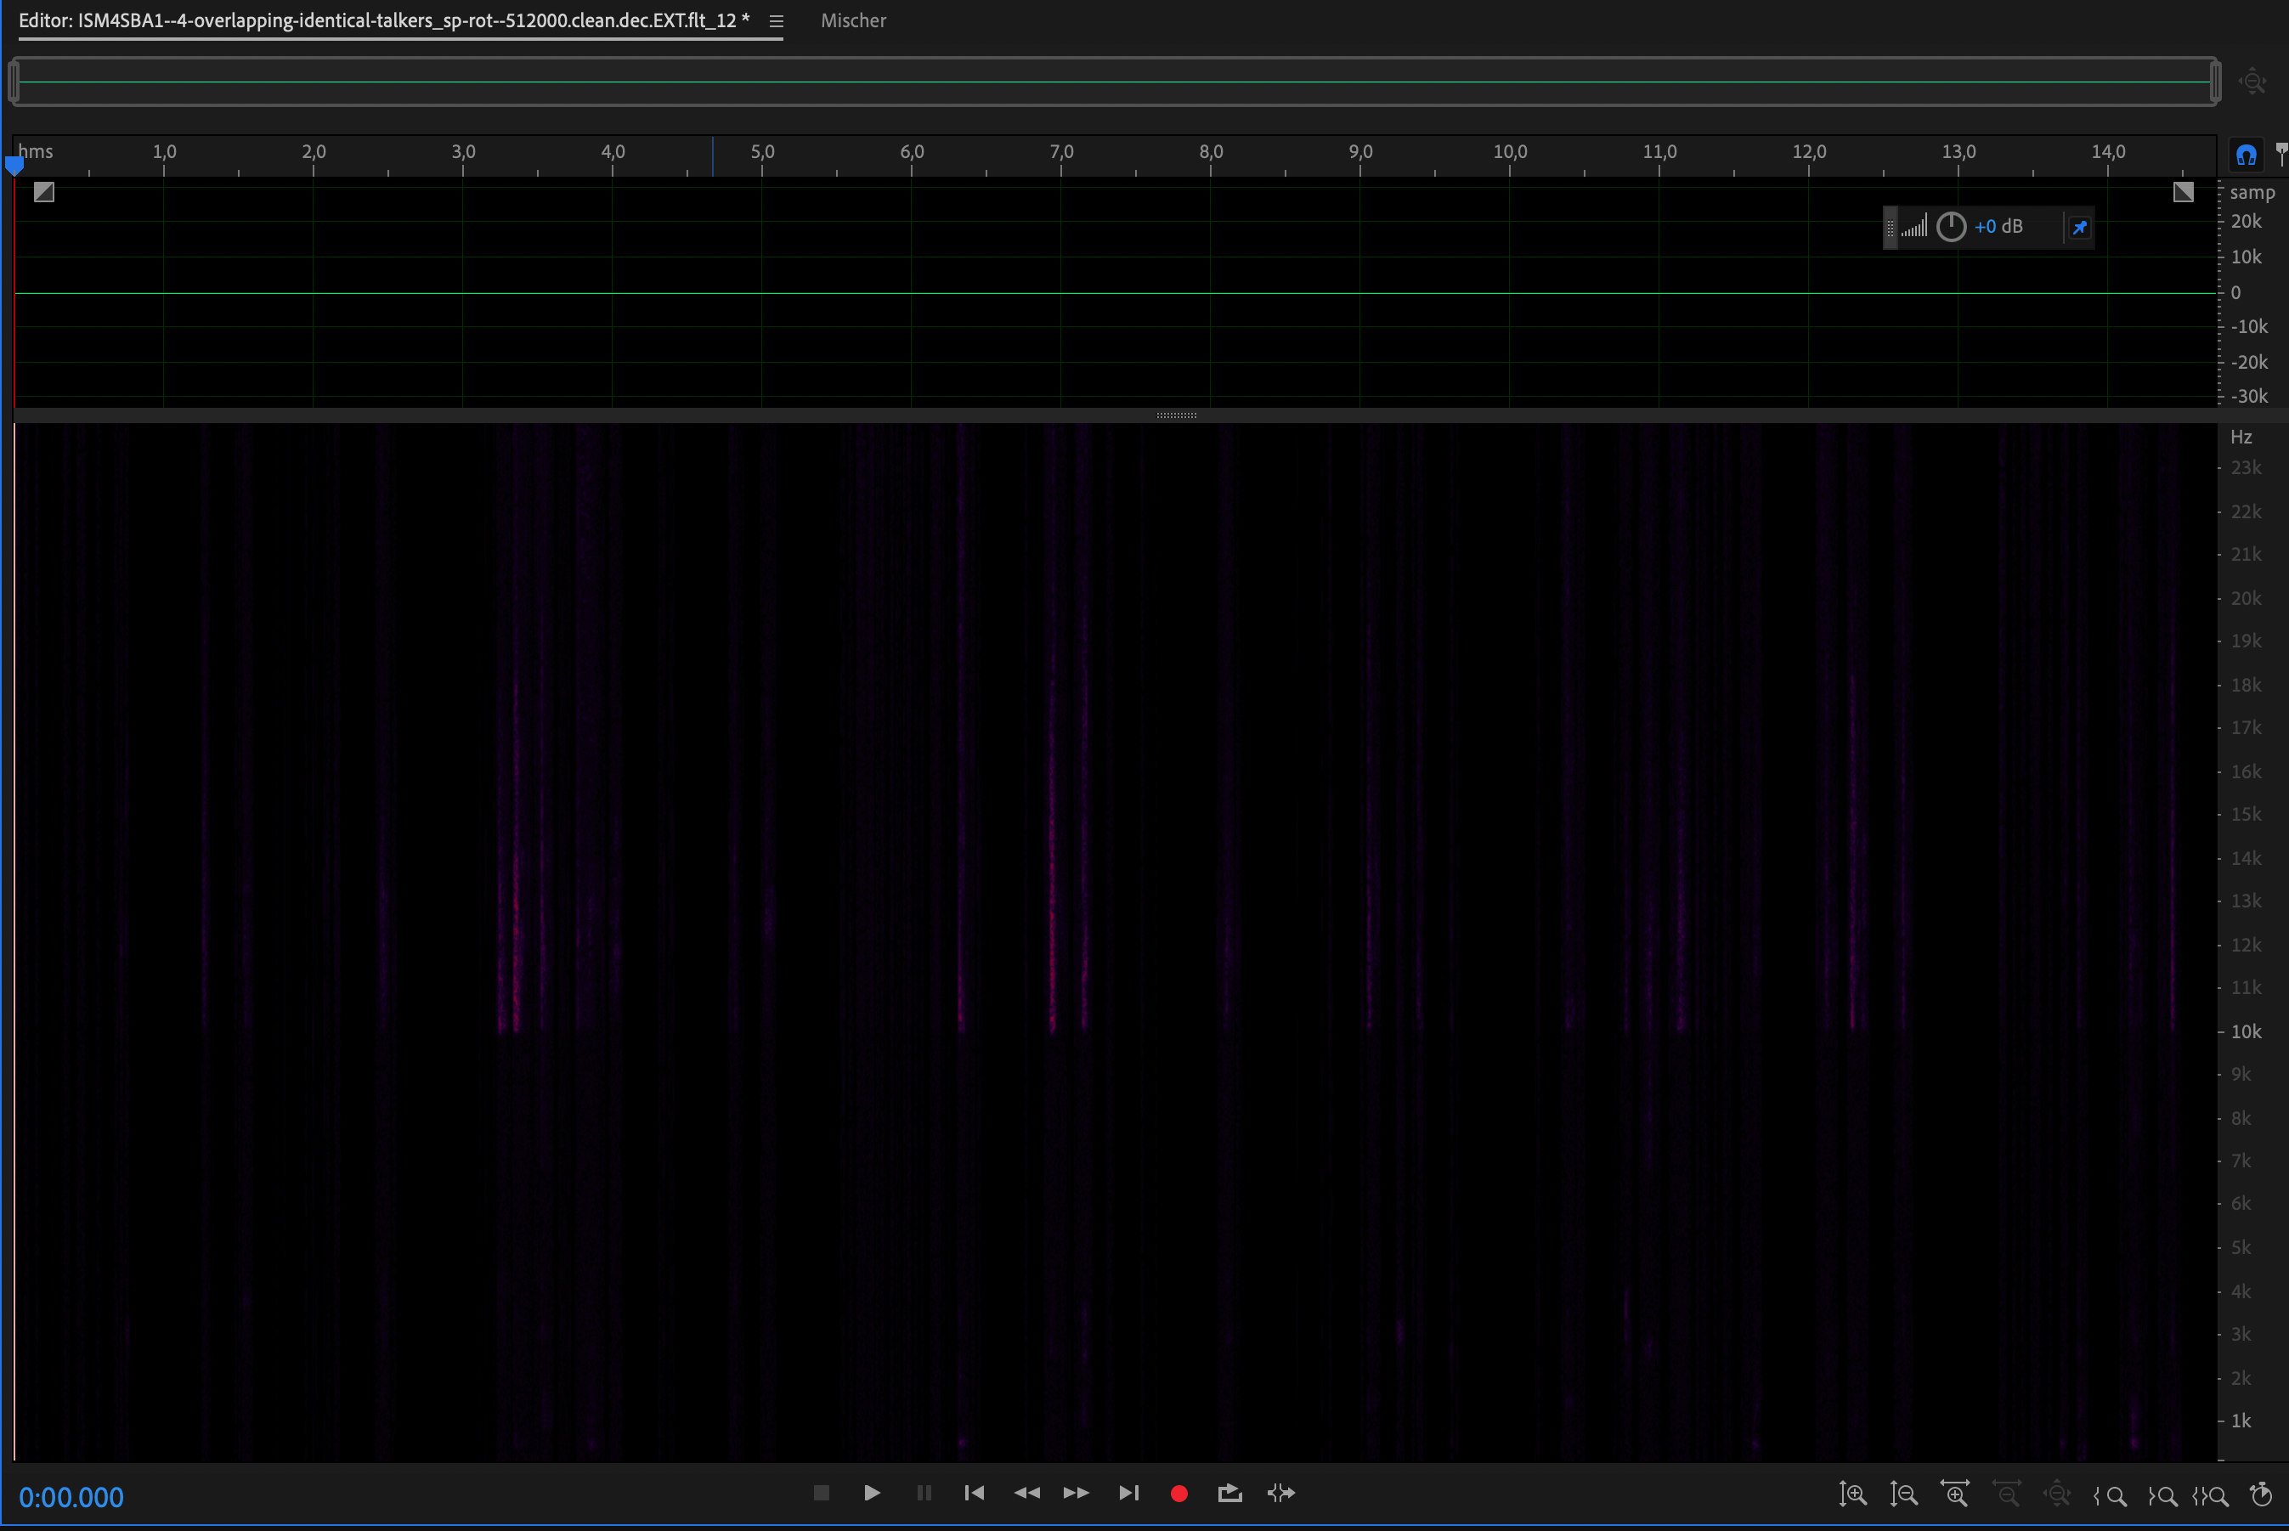
Task: Adjust the +0 dB HUD volume knob
Action: click(x=1950, y=227)
